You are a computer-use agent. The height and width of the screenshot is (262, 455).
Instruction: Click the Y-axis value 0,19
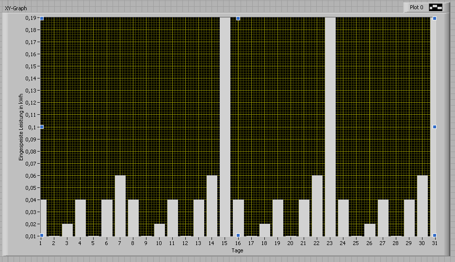click(x=31, y=18)
